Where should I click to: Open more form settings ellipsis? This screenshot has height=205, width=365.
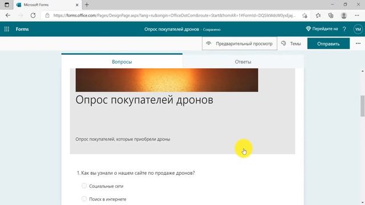pos(358,43)
